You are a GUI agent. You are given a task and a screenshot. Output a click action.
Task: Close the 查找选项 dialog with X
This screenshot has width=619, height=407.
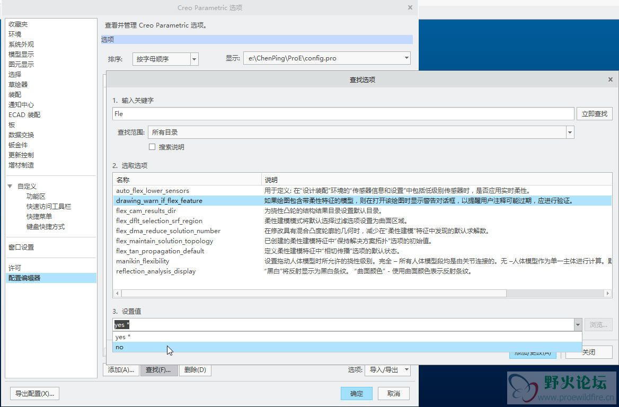tap(611, 79)
